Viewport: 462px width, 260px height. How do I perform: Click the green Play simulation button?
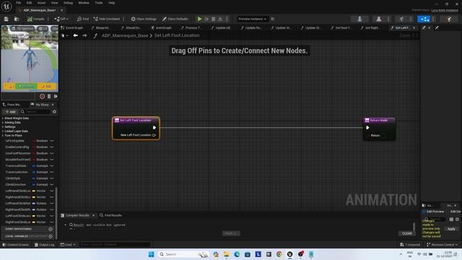point(199,19)
